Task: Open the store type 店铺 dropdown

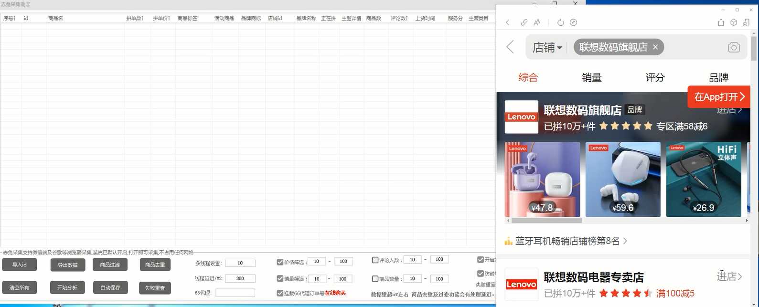Action: click(x=547, y=47)
